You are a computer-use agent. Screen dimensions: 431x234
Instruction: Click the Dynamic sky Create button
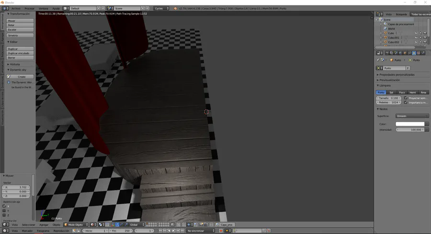point(20,77)
